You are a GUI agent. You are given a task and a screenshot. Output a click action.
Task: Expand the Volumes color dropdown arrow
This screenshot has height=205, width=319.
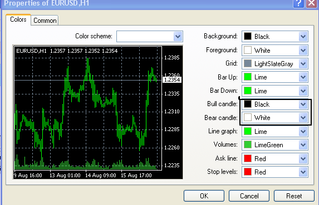click(303, 145)
